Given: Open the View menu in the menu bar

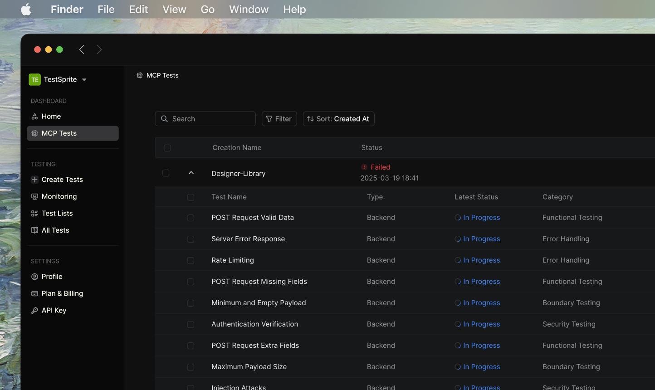Looking at the screenshot, I should click(174, 9).
